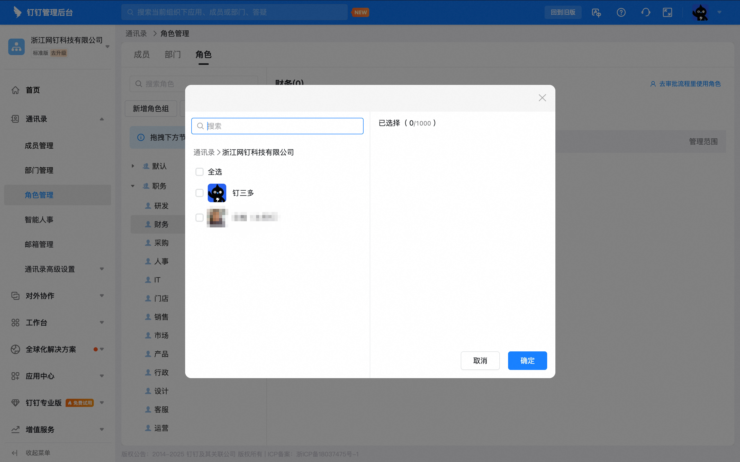
Task: Toggle the fullscreen icon in header
Action: 667,13
